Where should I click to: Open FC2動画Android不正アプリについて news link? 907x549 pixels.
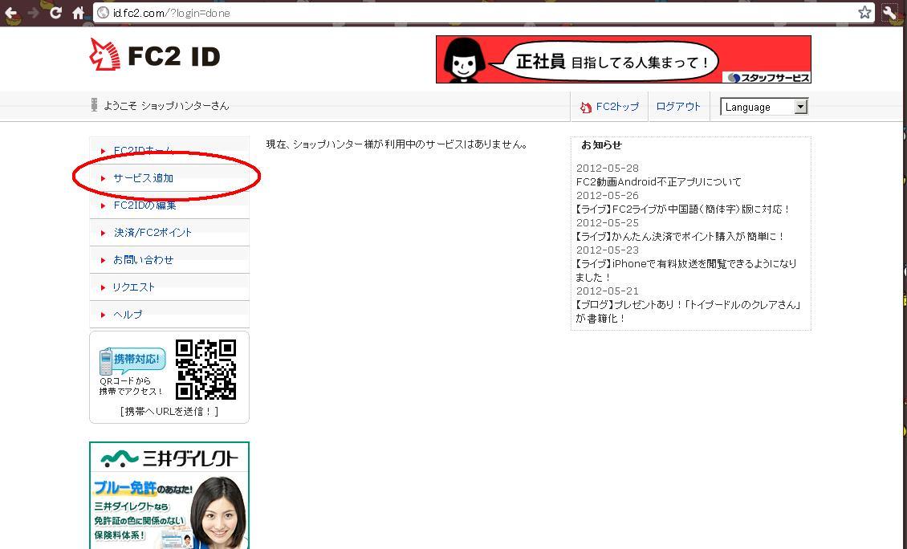click(658, 182)
